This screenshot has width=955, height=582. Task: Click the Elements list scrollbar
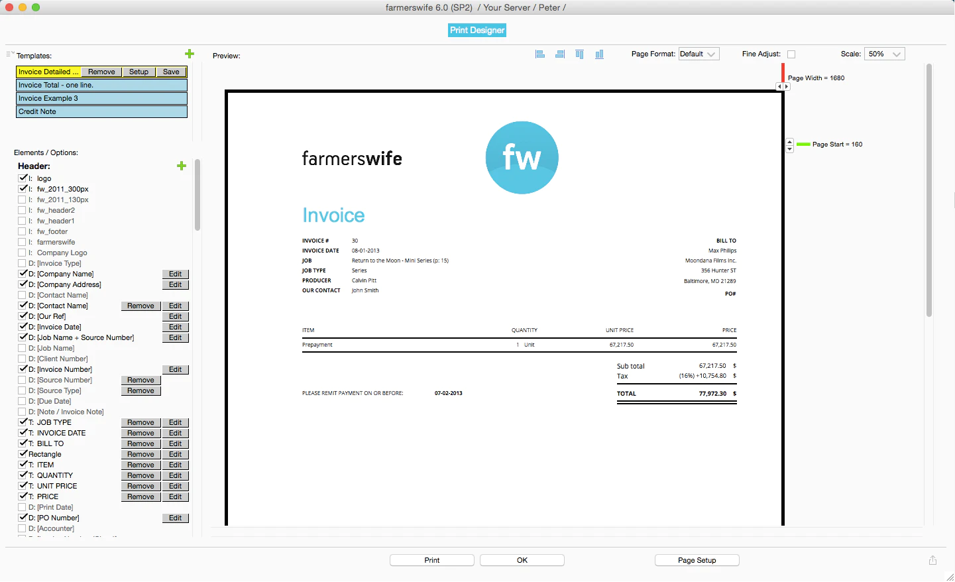click(x=197, y=195)
